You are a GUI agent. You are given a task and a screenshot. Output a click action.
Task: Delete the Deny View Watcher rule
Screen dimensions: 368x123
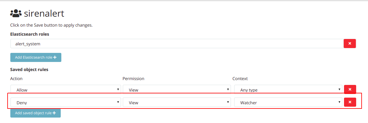349,102
